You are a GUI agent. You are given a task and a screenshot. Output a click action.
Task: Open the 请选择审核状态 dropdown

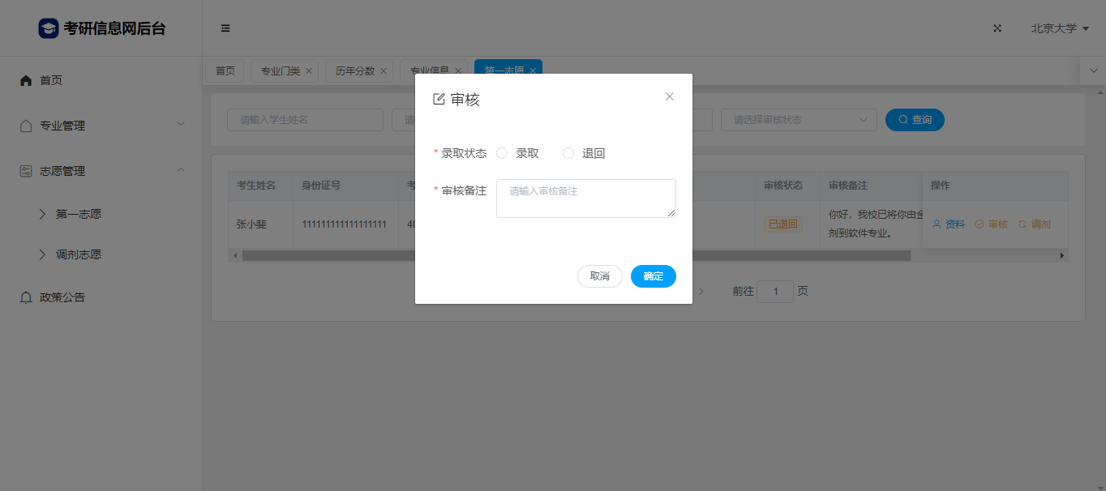point(799,120)
